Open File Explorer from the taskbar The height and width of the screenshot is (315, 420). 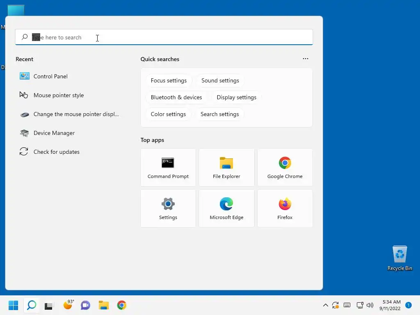(x=104, y=305)
